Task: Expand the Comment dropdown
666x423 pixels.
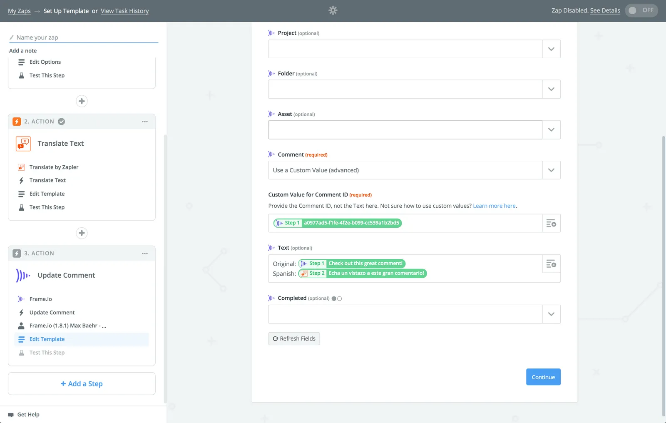Action: (x=551, y=170)
